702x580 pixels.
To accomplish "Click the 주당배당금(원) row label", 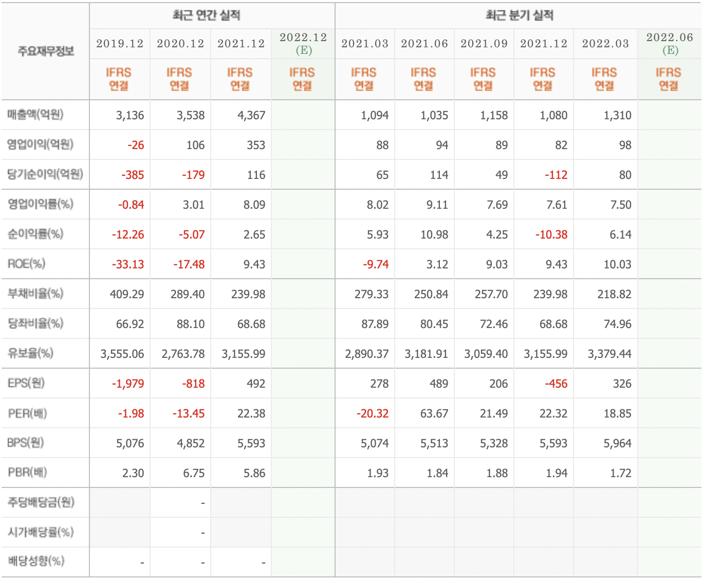I will [41, 502].
